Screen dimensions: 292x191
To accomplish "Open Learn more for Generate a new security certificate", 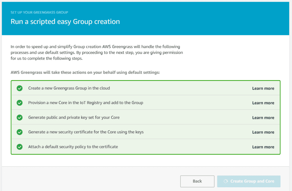I will pyautogui.click(x=263, y=132).
